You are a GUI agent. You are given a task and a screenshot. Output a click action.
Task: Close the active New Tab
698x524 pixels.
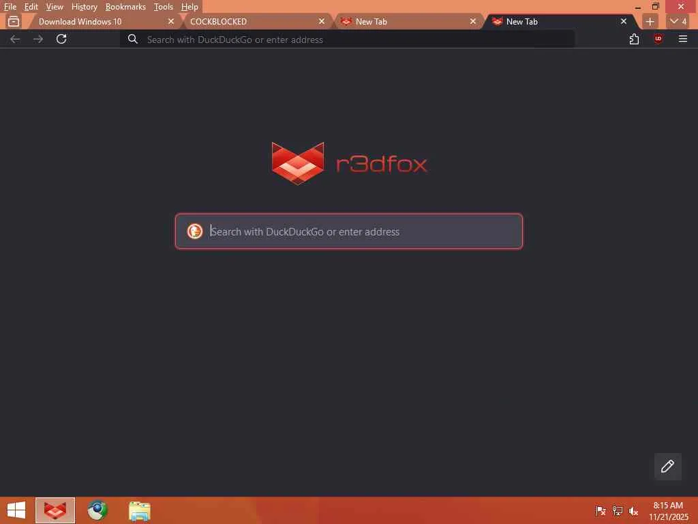pos(624,21)
